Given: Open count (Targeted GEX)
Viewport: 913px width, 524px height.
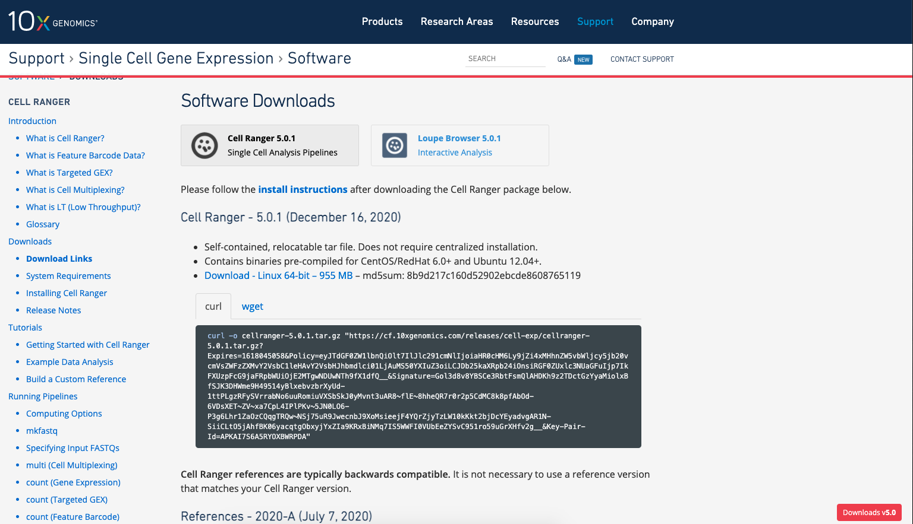Looking at the screenshot, I should pyautogui.click(x=67, y=500).
